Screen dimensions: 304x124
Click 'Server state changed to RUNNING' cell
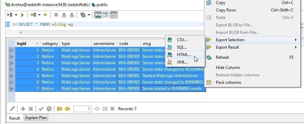coord(173,82)
